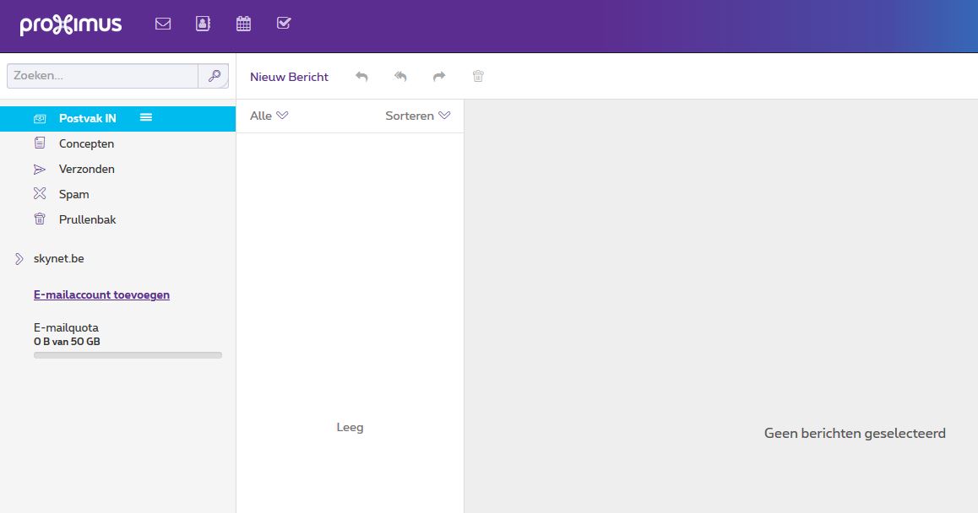Open the Postvak IN folder menu icon
The height and width of the screenshot is (513, 978).
click(x=145, y=118)
